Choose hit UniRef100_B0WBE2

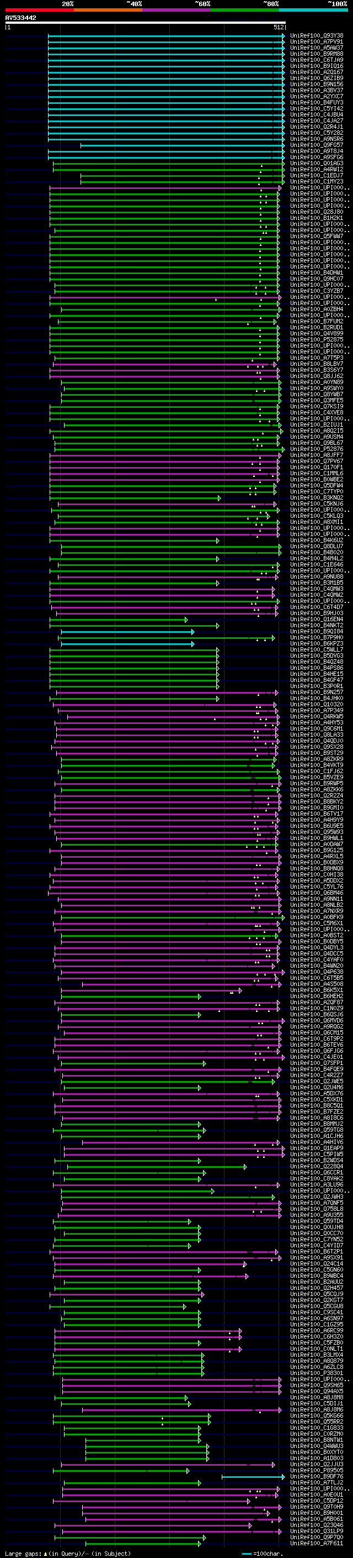coord(317,479)
